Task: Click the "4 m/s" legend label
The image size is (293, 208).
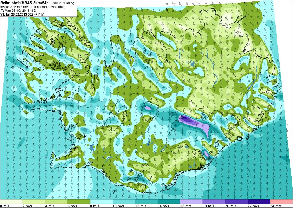Action: click(50, 206)
